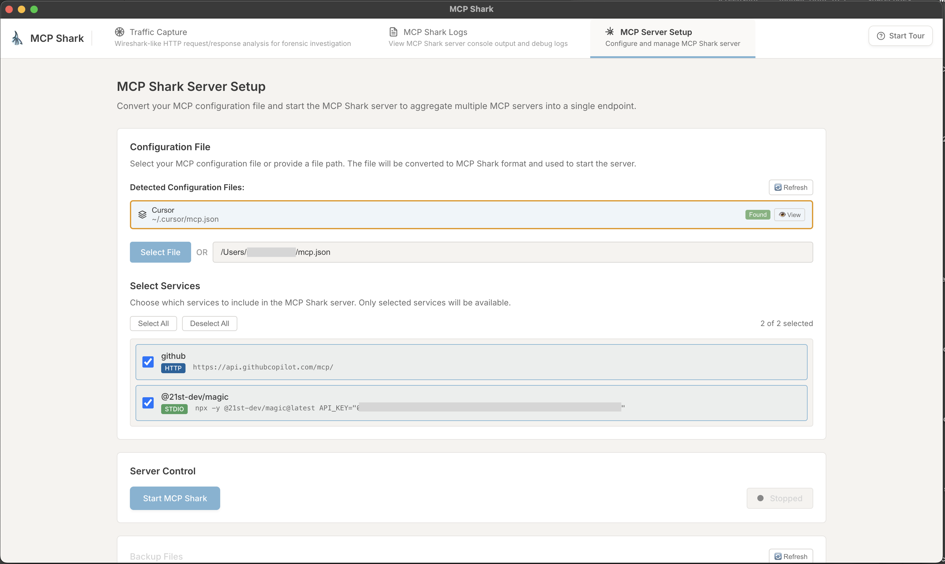Viewport: 945px width, 564px height.
Task: Click the MCP Server Setup star icon
Action: (x=610, y=32)
